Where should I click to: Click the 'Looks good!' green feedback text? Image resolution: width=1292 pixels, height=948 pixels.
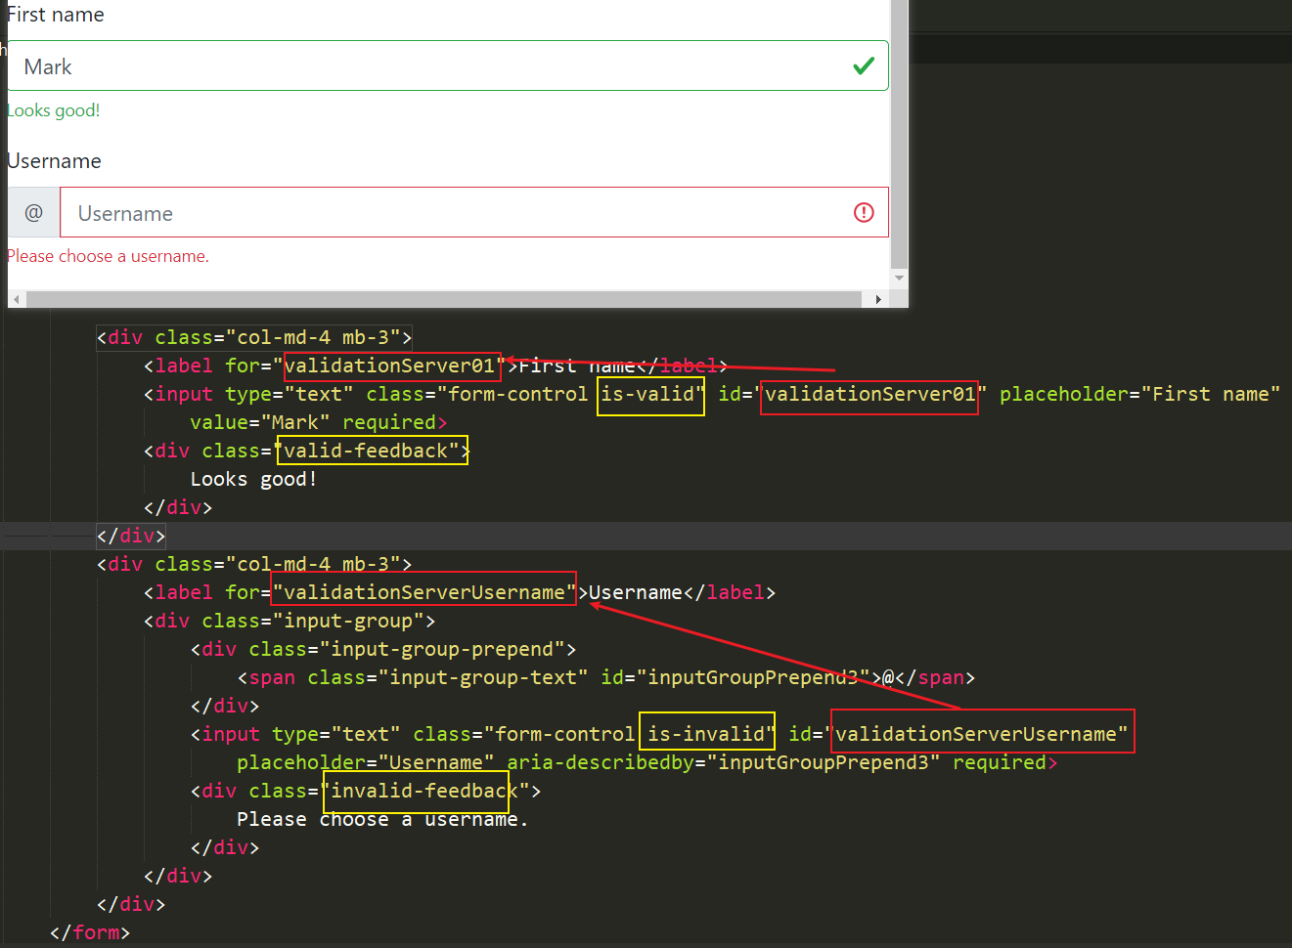54,110
